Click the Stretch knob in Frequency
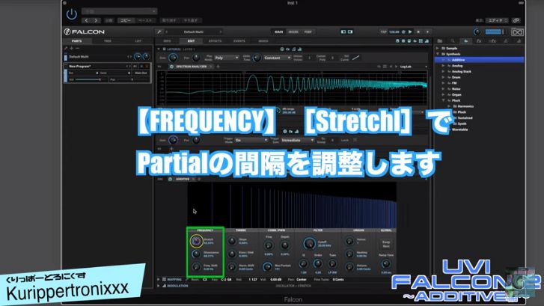The height and width of the screenshot is (306, 544). [x=196, y=241]
